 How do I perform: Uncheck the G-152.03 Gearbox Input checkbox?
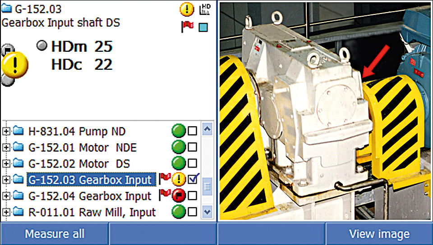click(193, 180)
